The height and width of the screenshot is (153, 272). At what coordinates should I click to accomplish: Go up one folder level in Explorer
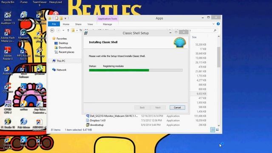pos(68,31)
